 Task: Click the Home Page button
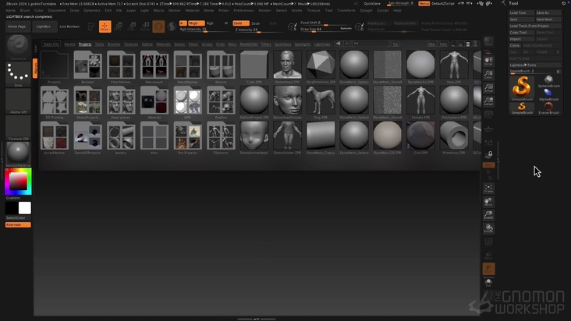[x=16, y=26]
